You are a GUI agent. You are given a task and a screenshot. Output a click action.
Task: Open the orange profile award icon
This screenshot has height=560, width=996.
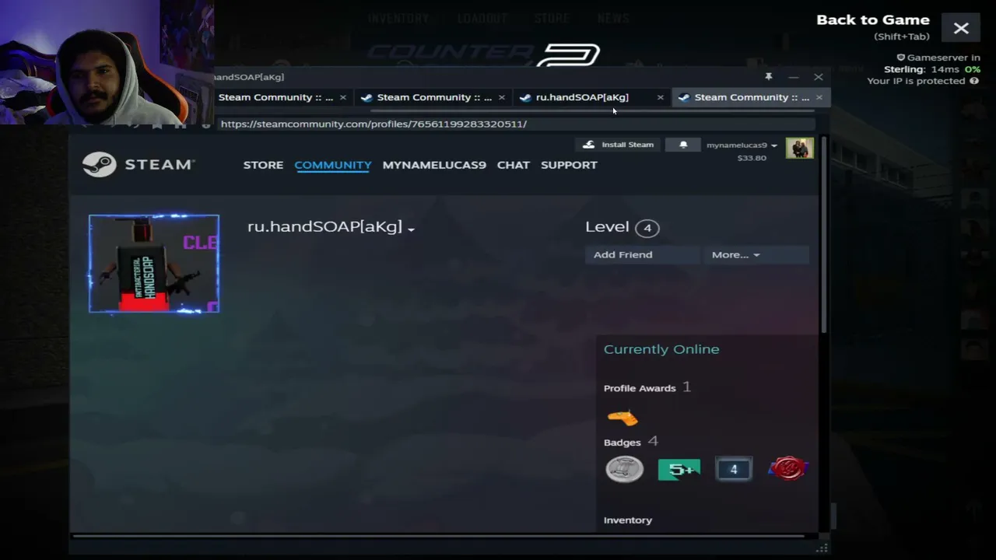click(x=622, y=418)
